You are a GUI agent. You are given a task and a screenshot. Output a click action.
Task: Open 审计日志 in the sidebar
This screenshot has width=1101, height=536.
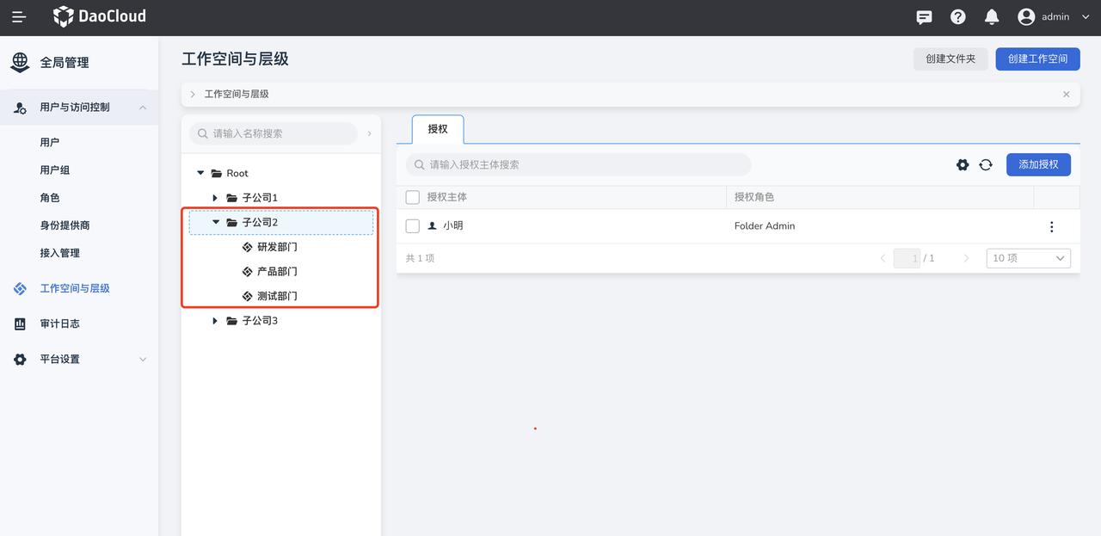[59, 323]
